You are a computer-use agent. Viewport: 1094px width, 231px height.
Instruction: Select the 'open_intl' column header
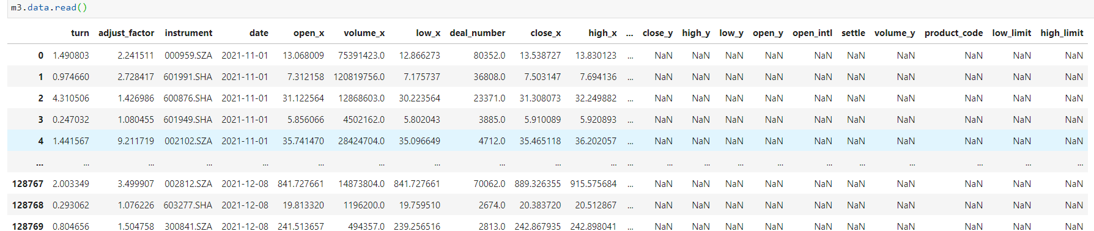(x=812, y=33)
